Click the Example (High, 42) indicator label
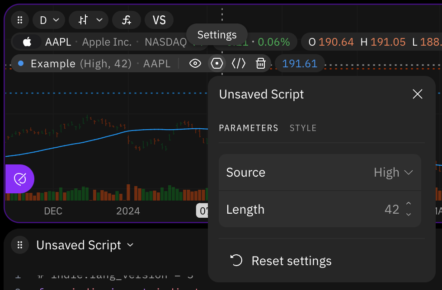Image resolution: width=442 pixels, height=290 pixels. [81, 63]
